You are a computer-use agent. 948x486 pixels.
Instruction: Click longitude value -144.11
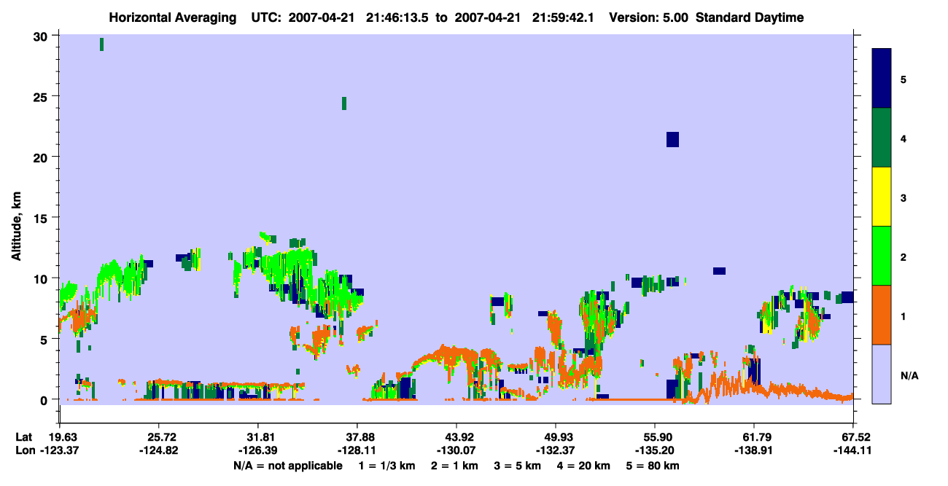[853, 450]
